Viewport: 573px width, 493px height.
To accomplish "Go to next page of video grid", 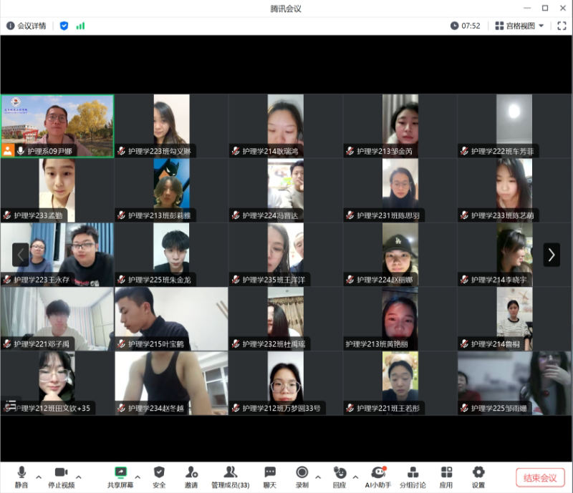I will click(551, 255).
